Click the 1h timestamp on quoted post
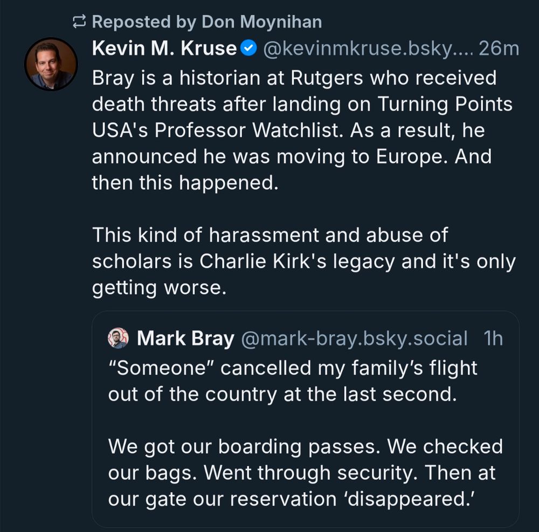The height and width of the screenshot is (532, 539). pos(493,338)
